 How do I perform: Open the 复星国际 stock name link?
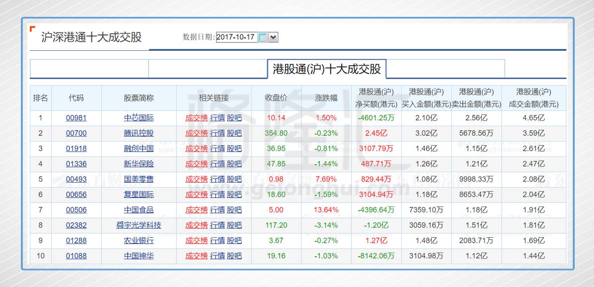pyautogui.click(x=139, y=194)
